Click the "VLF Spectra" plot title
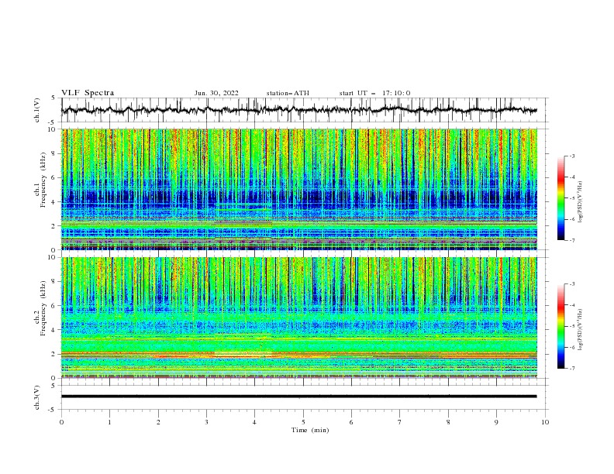 [88, 93]
